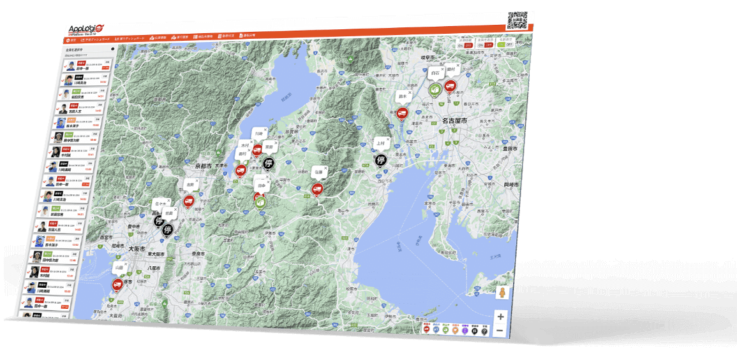This screenshot has height=363, width=737.
Task: Select the red truck marker labeled 鈴木
Action: (402, 113)
